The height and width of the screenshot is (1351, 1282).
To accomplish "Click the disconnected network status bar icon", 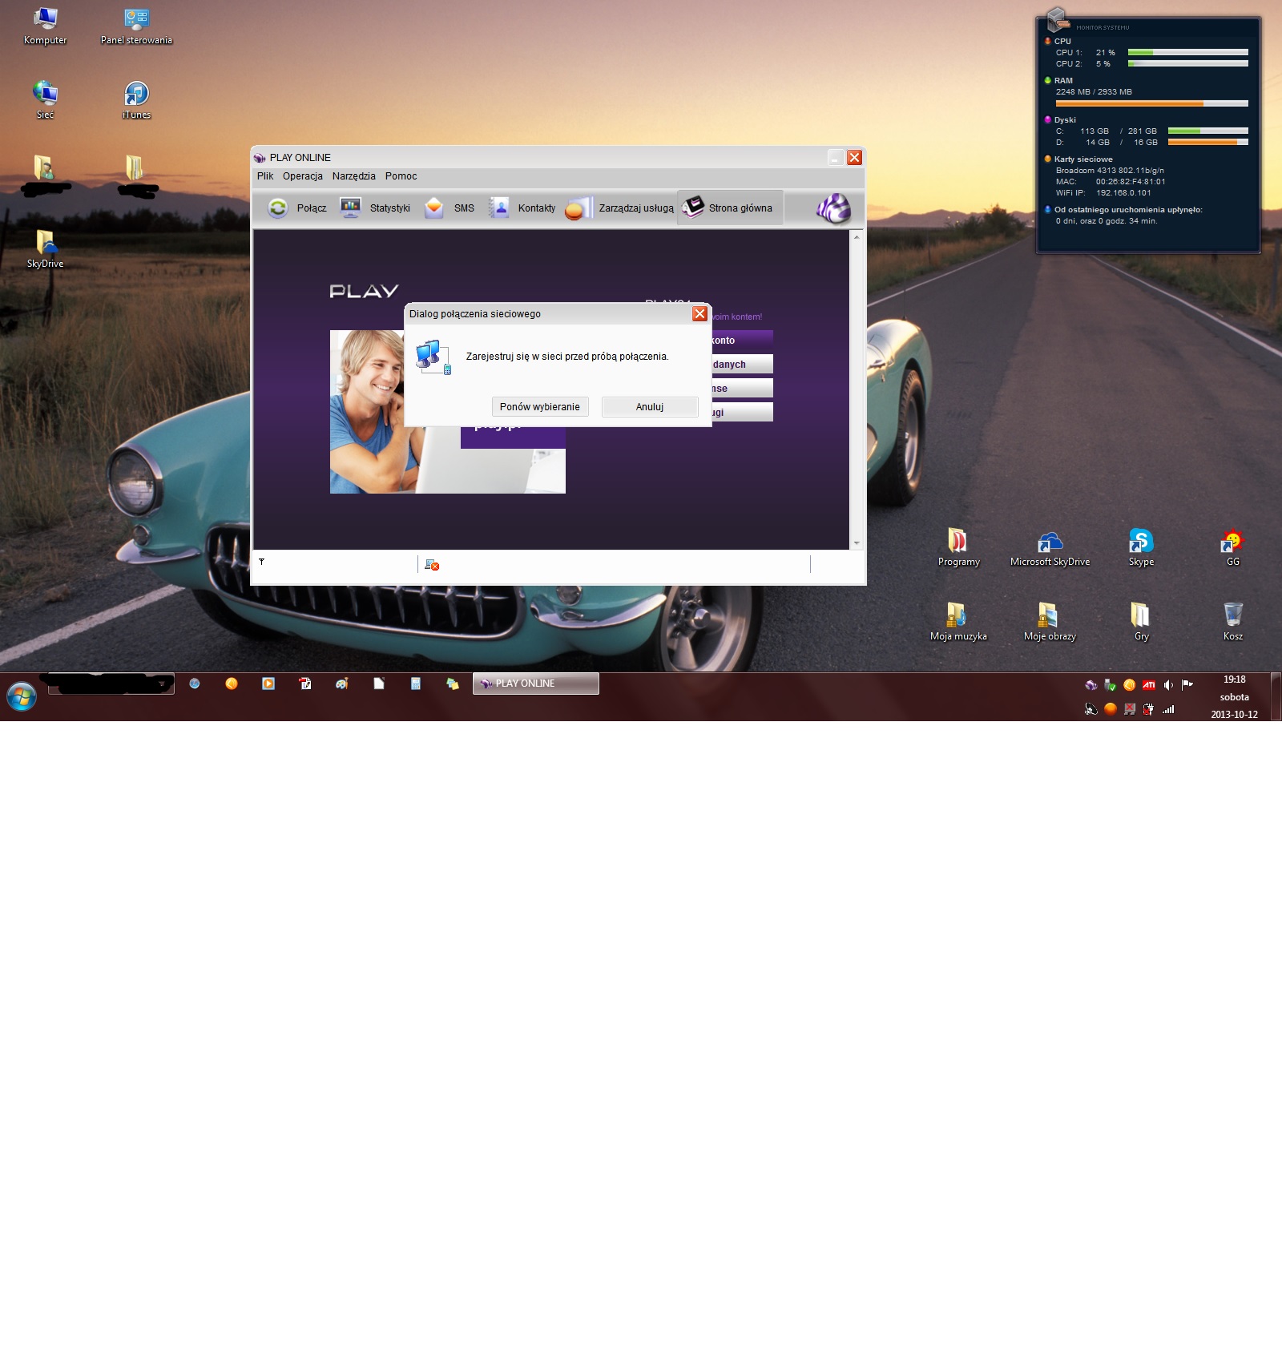I will pos(432,565).
